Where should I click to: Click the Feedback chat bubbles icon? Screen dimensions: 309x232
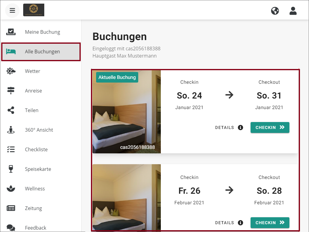pyautogui.click(x=11, y=228)
